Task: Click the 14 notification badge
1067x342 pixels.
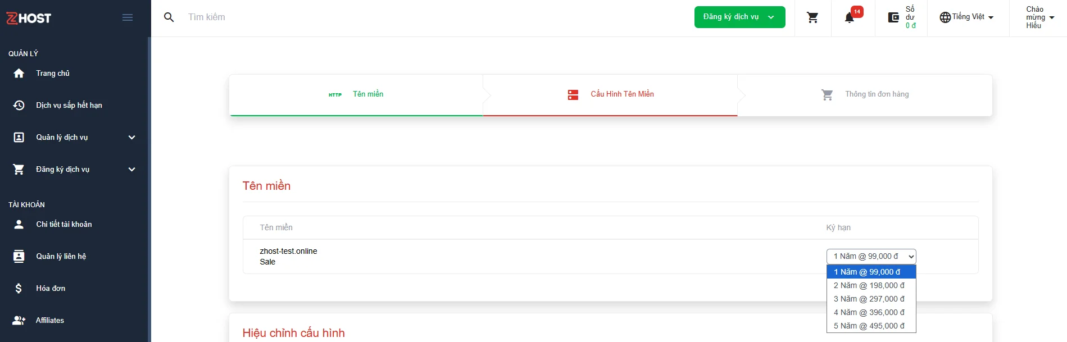Action: [857, 11]
